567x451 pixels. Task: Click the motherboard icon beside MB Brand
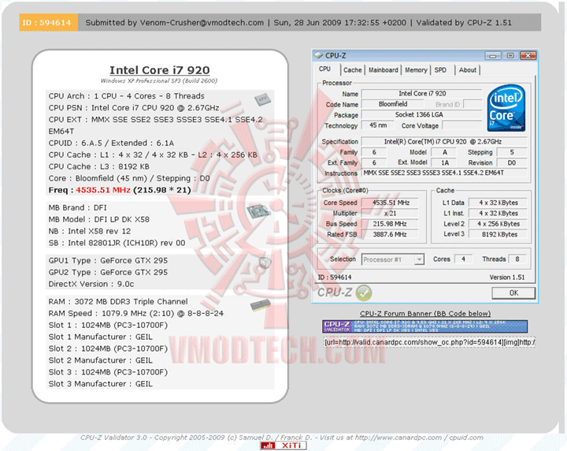click(x=258, y=211)
